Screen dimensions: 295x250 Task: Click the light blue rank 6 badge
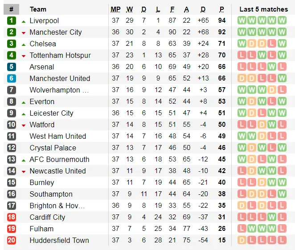point(12,78)
